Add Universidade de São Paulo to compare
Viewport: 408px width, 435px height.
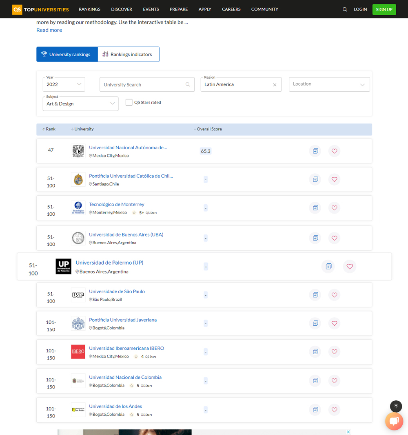pos(315,295)
